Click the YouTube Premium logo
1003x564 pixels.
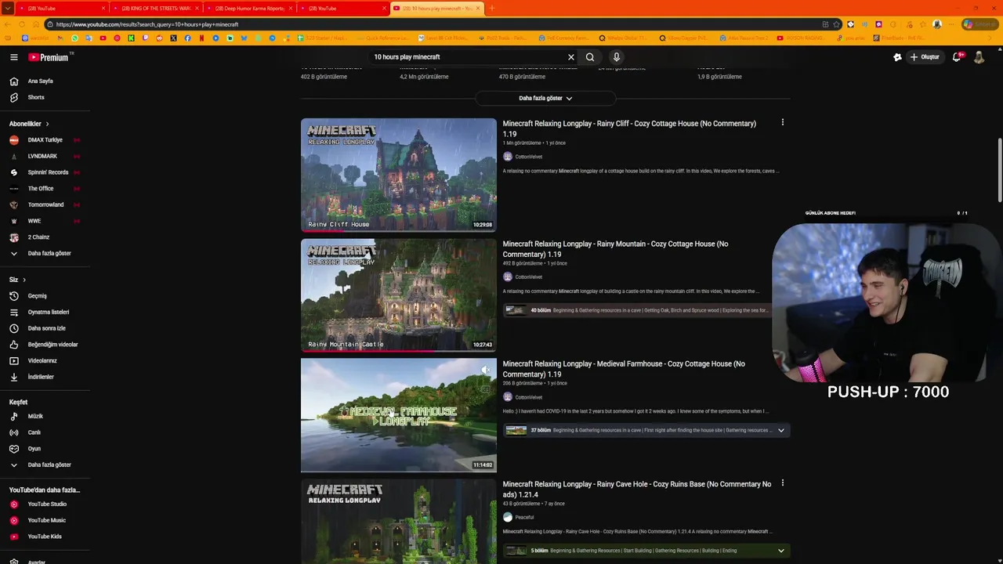[49, 57]
